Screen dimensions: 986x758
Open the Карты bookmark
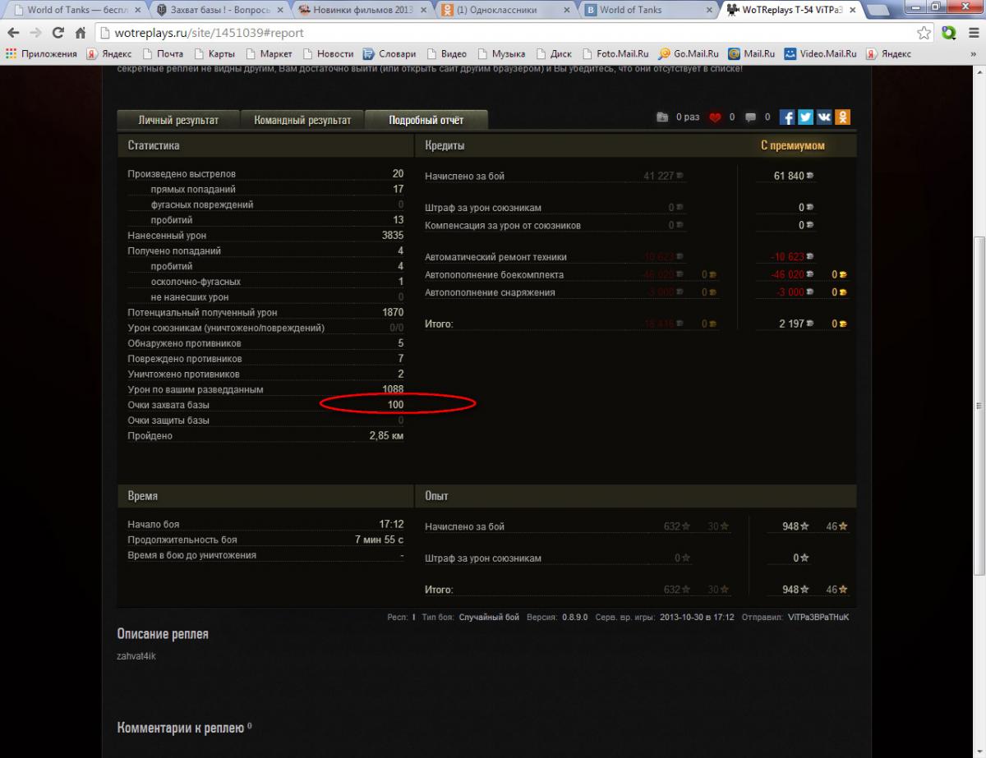point(214,53)
